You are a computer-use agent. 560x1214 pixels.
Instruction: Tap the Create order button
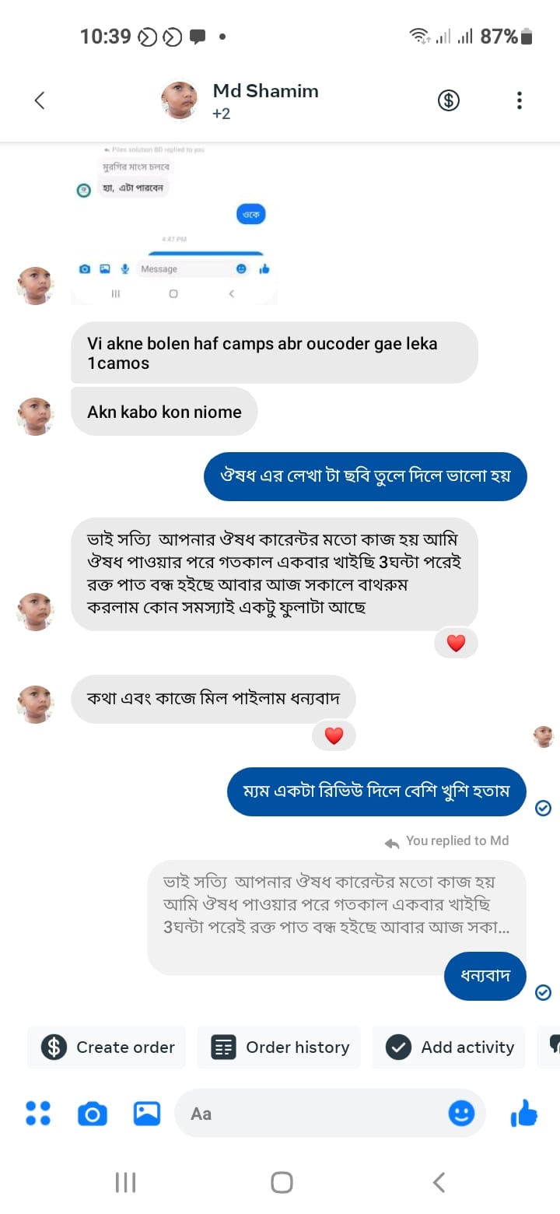[x=107, y=1047]
